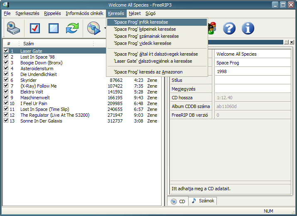The width and height of the screenshot is (297, 216).
Task: Uncheck track 2 Lost In Space '98 checkbox
Action: 6,56
